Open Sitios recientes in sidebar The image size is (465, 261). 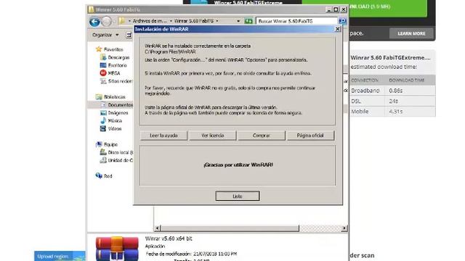pos(120,81)
